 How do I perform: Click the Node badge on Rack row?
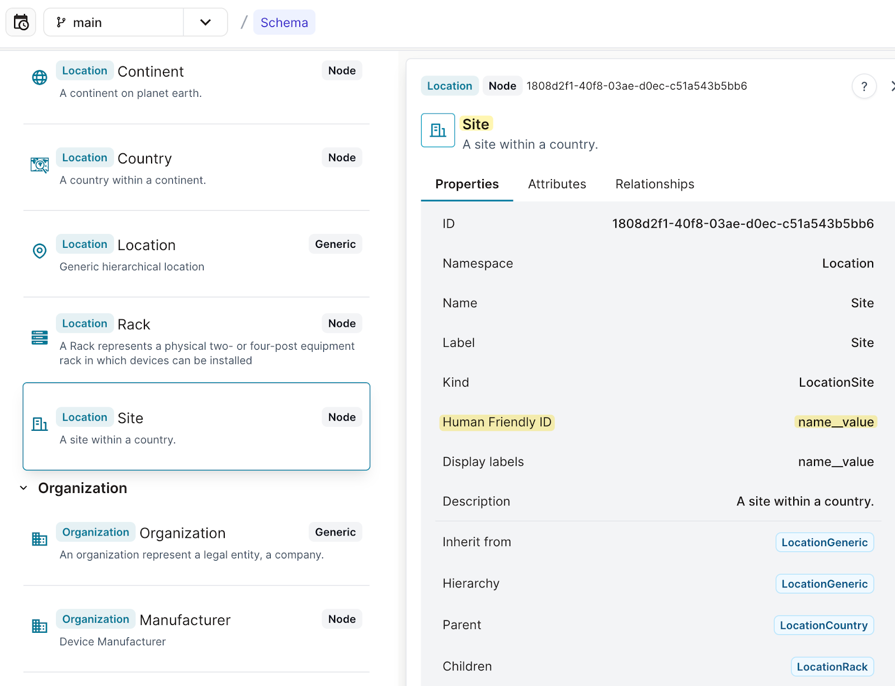click(342, 323)
